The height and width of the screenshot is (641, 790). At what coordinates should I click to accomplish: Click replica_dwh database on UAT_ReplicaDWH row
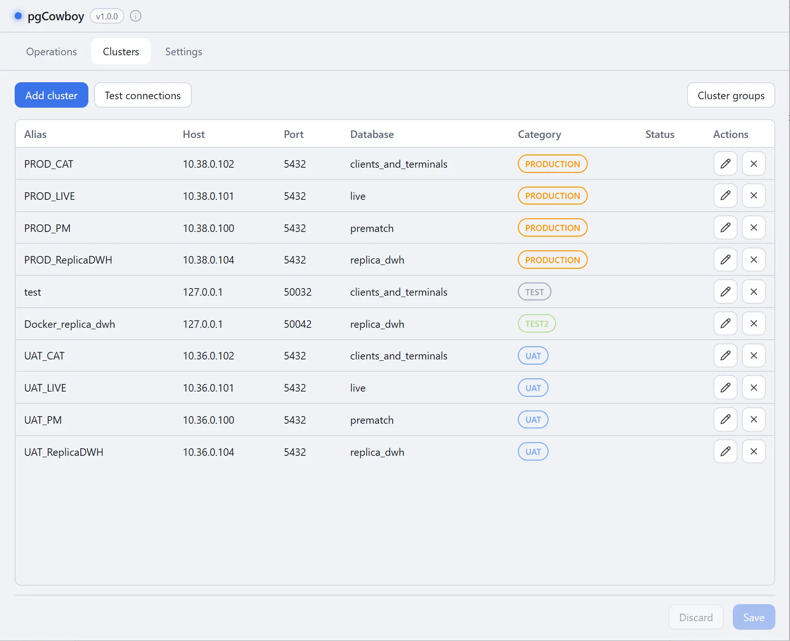click(377, 452)
